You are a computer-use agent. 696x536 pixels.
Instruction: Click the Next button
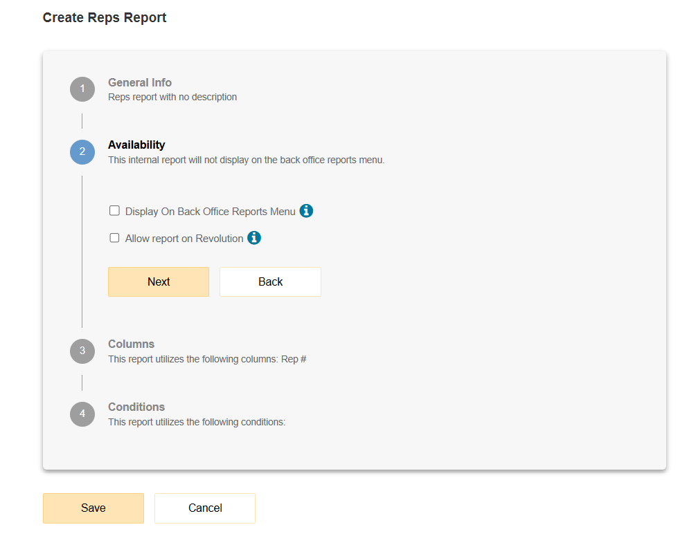pyautogui.click(x=158, y=281)
